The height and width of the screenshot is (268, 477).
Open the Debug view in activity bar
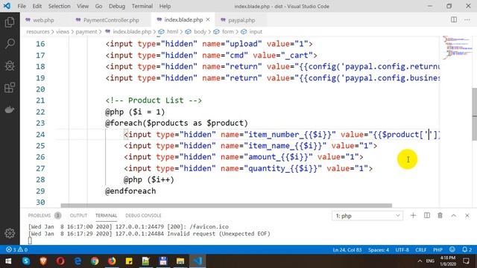(10, 66)
